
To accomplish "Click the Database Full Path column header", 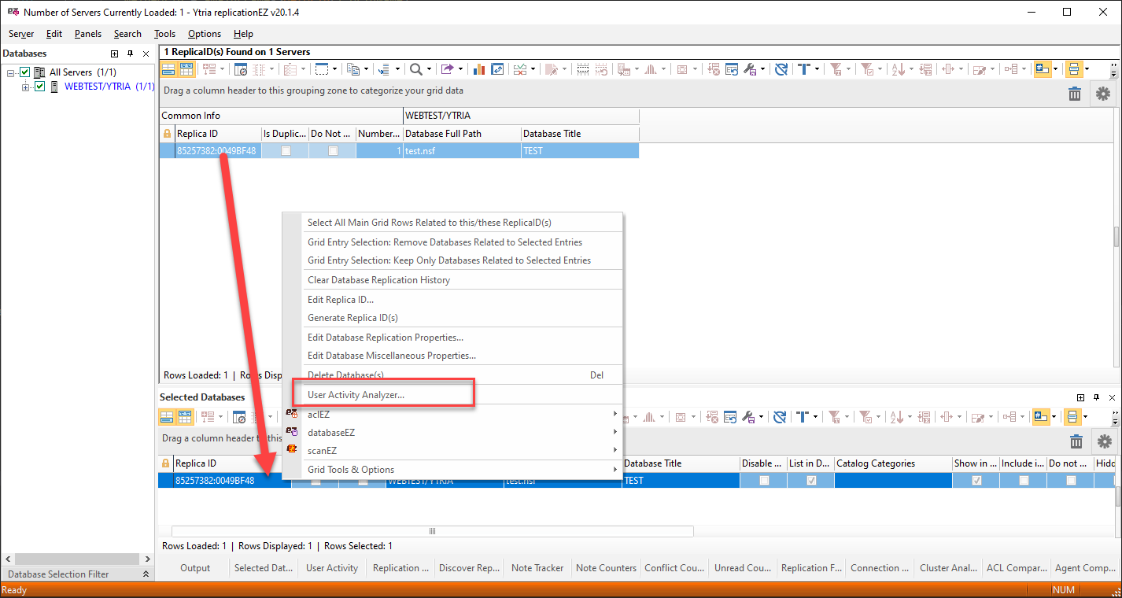I will pyautogui.click(x=461, y=134).
